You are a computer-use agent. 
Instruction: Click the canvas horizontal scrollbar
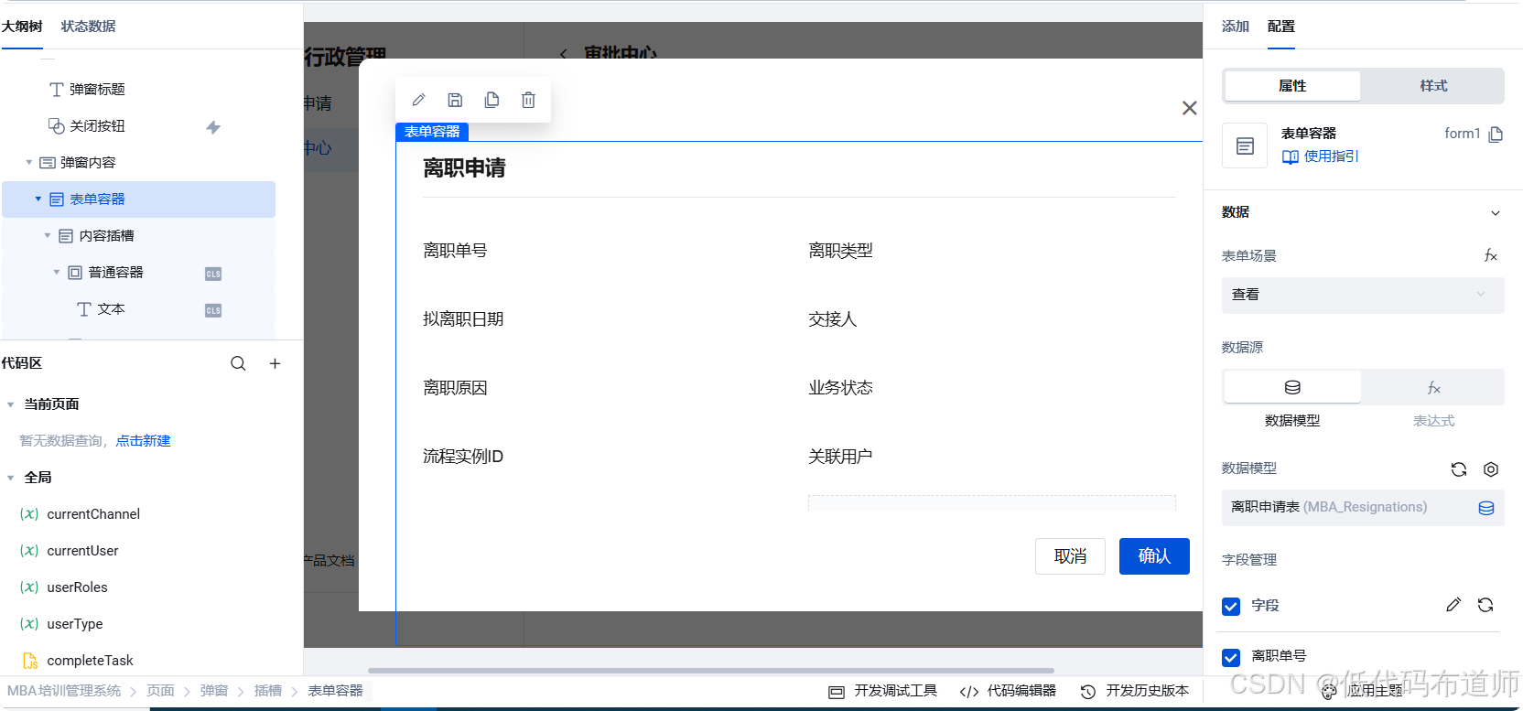710,671
